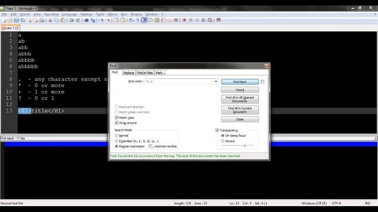Viewport: 378px width, 212px height.
Task: Tick the checkbox beside Find Next
Action: coord(262,82)
